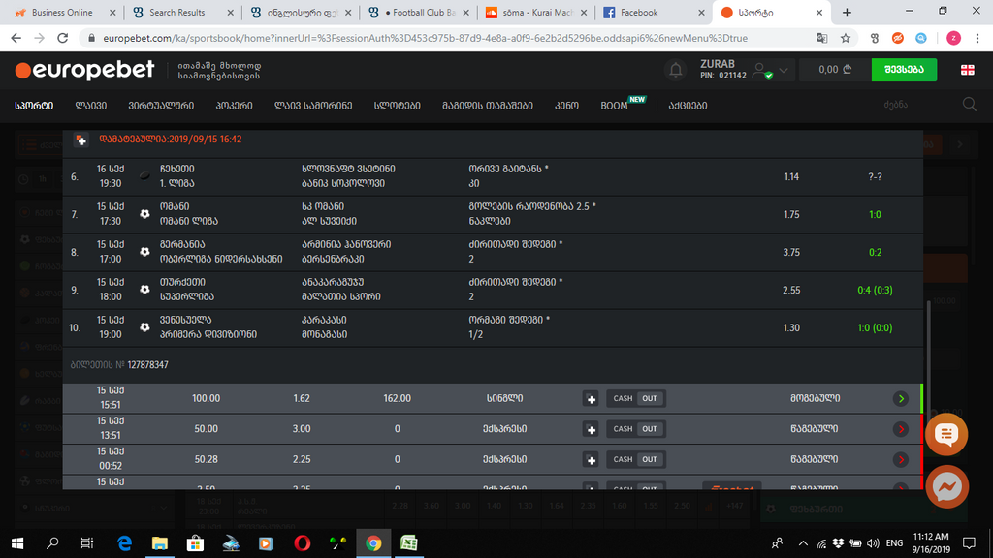
Task: Open the კენო menu item
Action: (566, 106)
